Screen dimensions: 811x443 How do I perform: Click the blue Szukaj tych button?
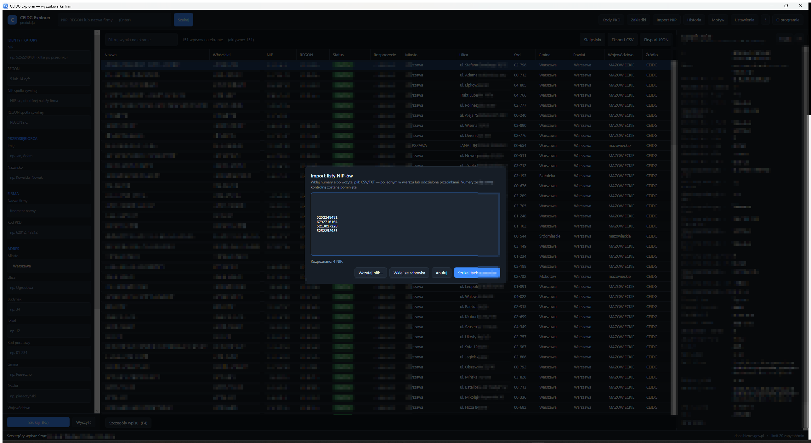point(477,273)
